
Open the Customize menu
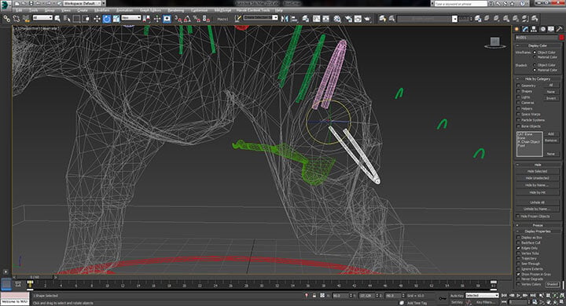[199, 10]
